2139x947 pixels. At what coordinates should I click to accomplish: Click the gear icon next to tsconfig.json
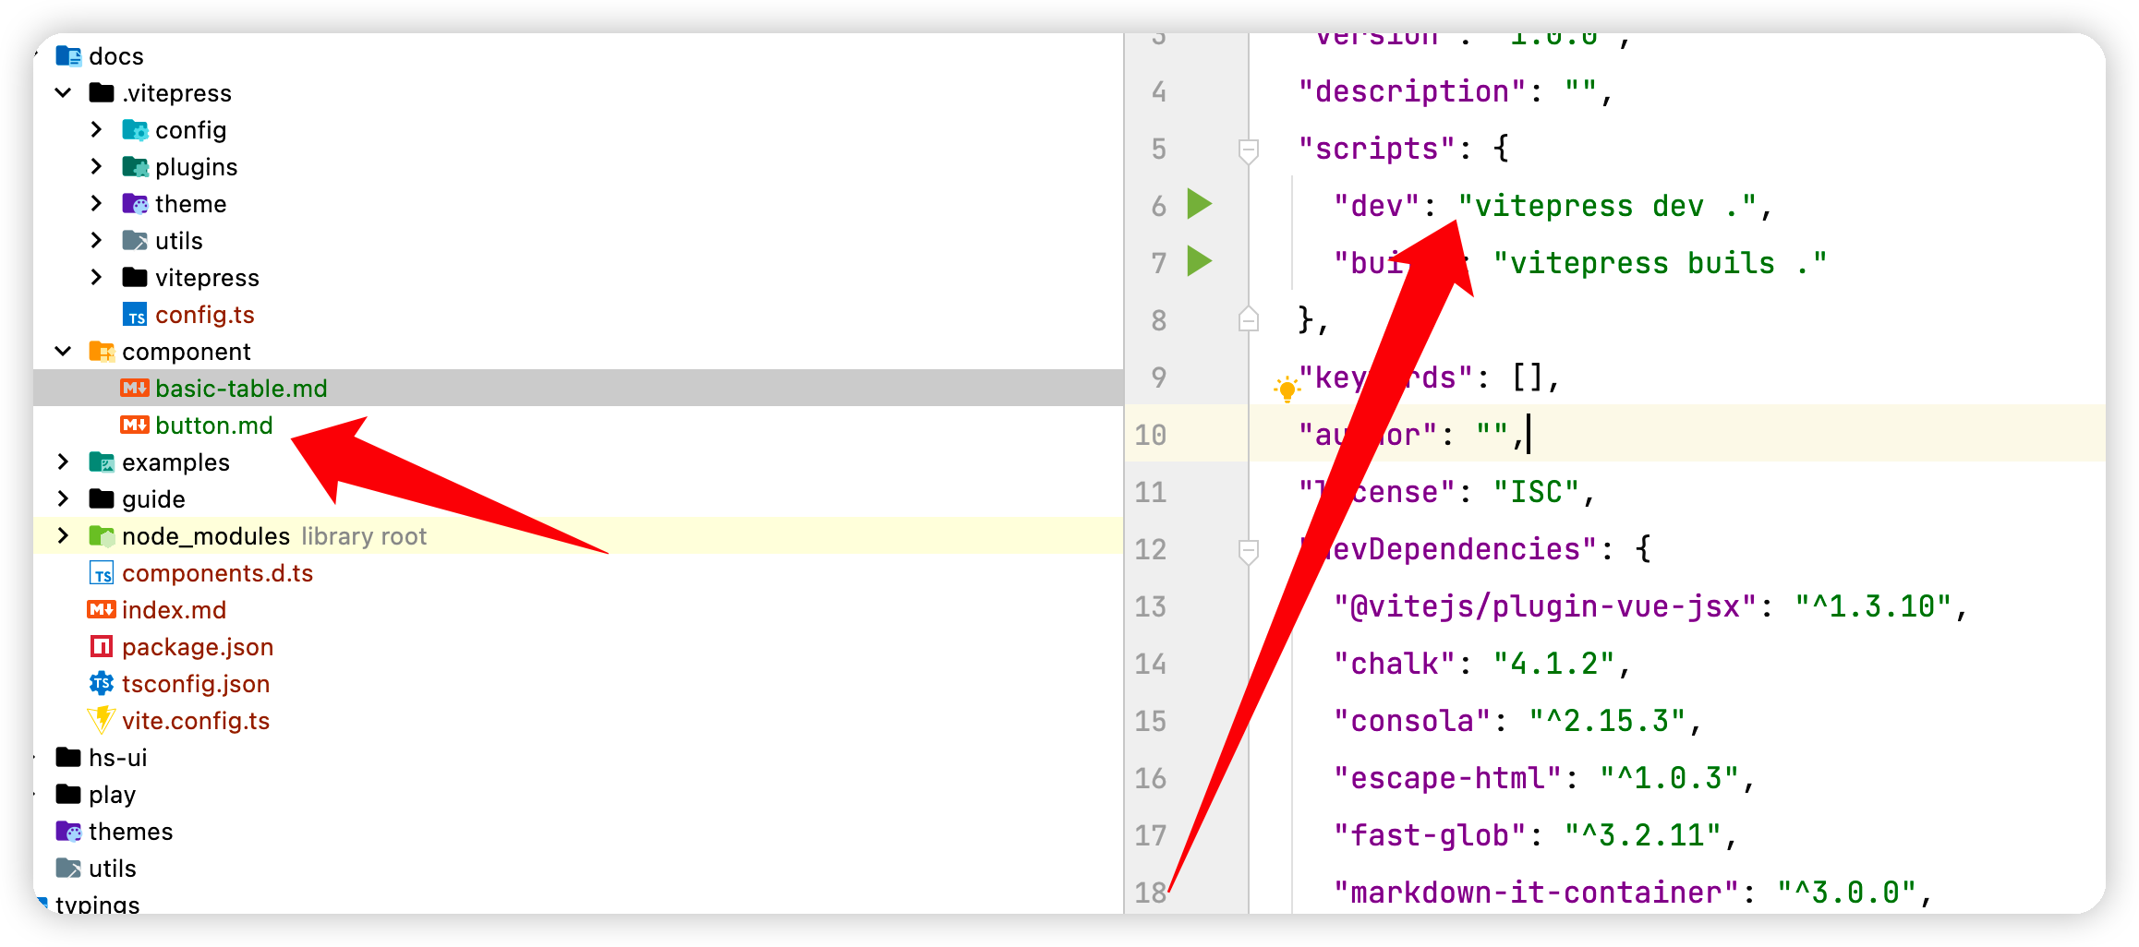103,683
